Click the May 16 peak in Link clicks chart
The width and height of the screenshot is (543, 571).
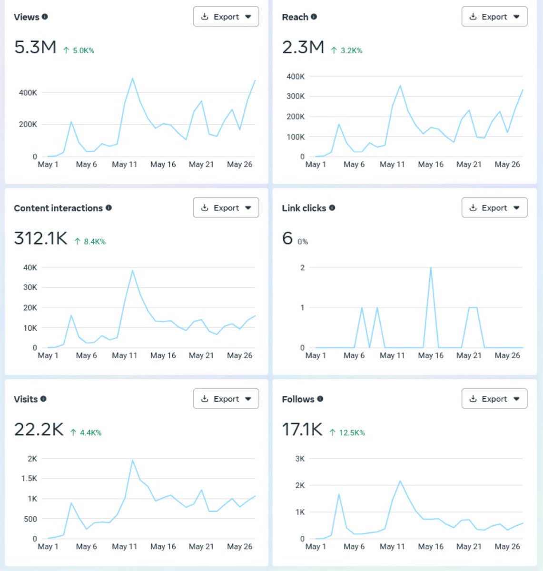(431, 267)
